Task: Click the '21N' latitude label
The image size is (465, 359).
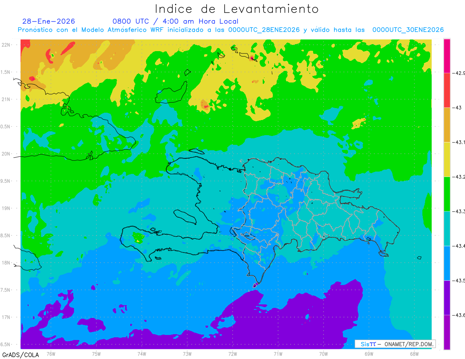Action: [x=7, y=99]
